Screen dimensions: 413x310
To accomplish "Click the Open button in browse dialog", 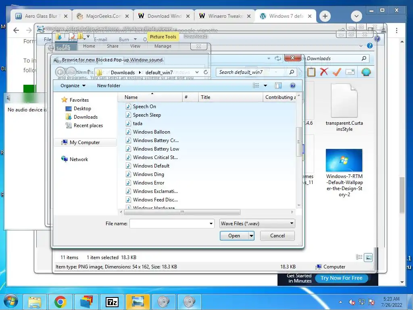I will [x=234, y=236].
